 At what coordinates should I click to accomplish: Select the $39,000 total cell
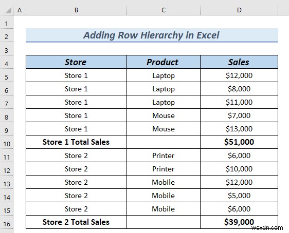[x=239, y=222]
